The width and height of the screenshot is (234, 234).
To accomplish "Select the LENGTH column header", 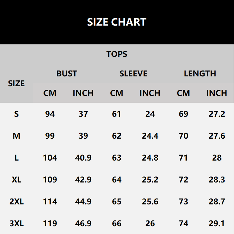I will tap(200, 73).
